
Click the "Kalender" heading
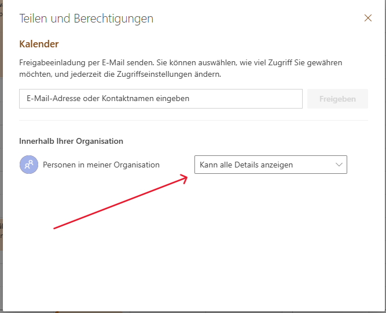39,44
